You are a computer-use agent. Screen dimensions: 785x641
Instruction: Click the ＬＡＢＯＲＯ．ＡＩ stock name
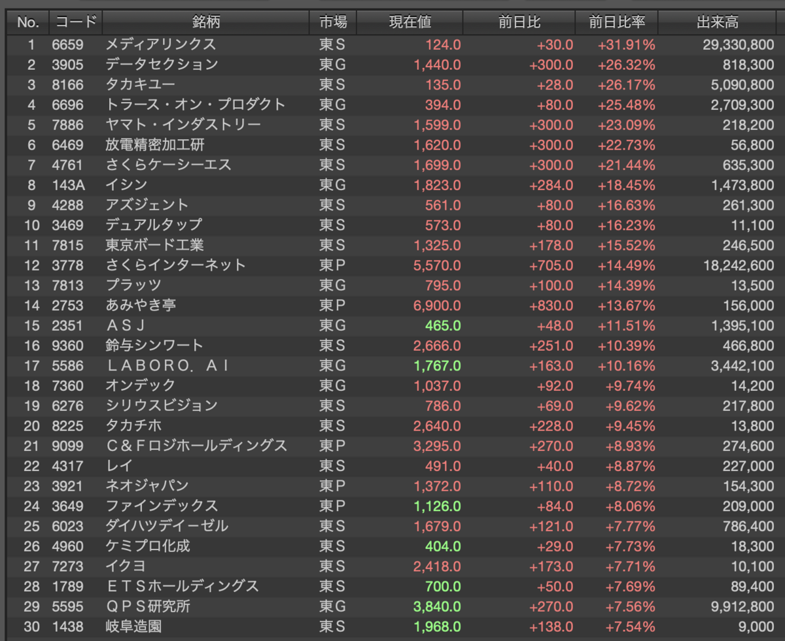pyautogui.click(x=167, y=365)
